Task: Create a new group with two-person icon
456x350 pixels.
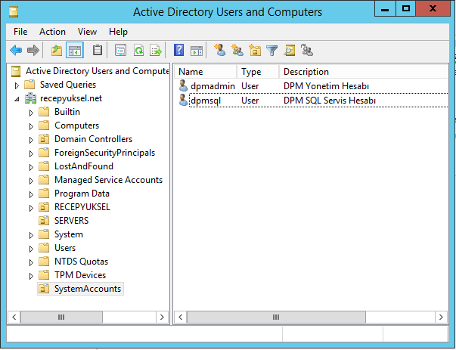Action: 237,50
